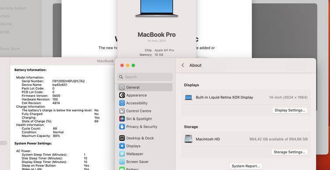Select Control Centre label in sidebar
The image size is (330, 170).
coord(138,111)
